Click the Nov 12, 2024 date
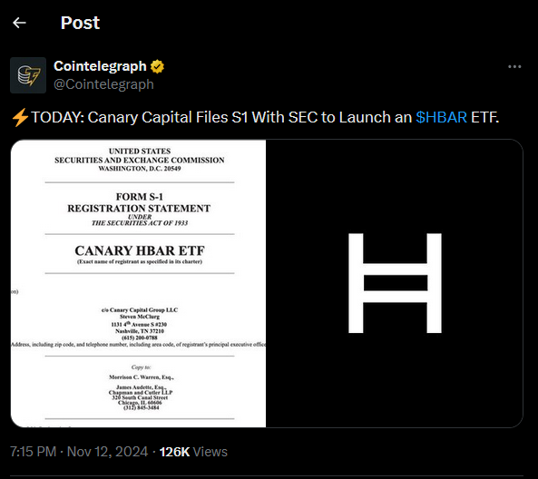The width and height of the screenshot is (538, 479). (x=107, y=452)
